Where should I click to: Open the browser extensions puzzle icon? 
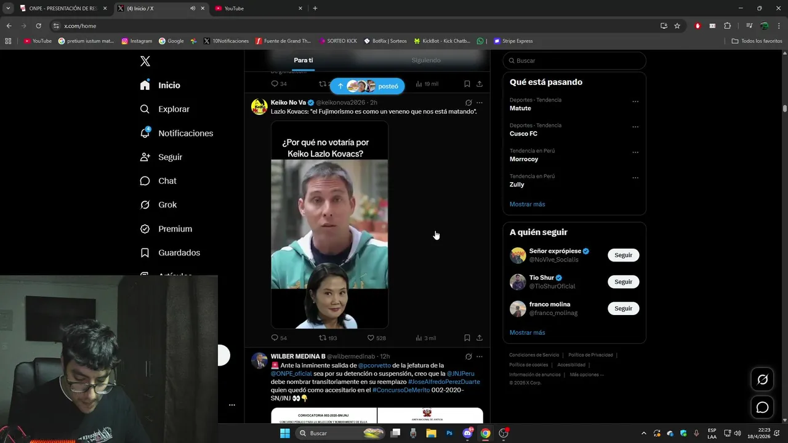pyautogui.click(x=727, y=26)
